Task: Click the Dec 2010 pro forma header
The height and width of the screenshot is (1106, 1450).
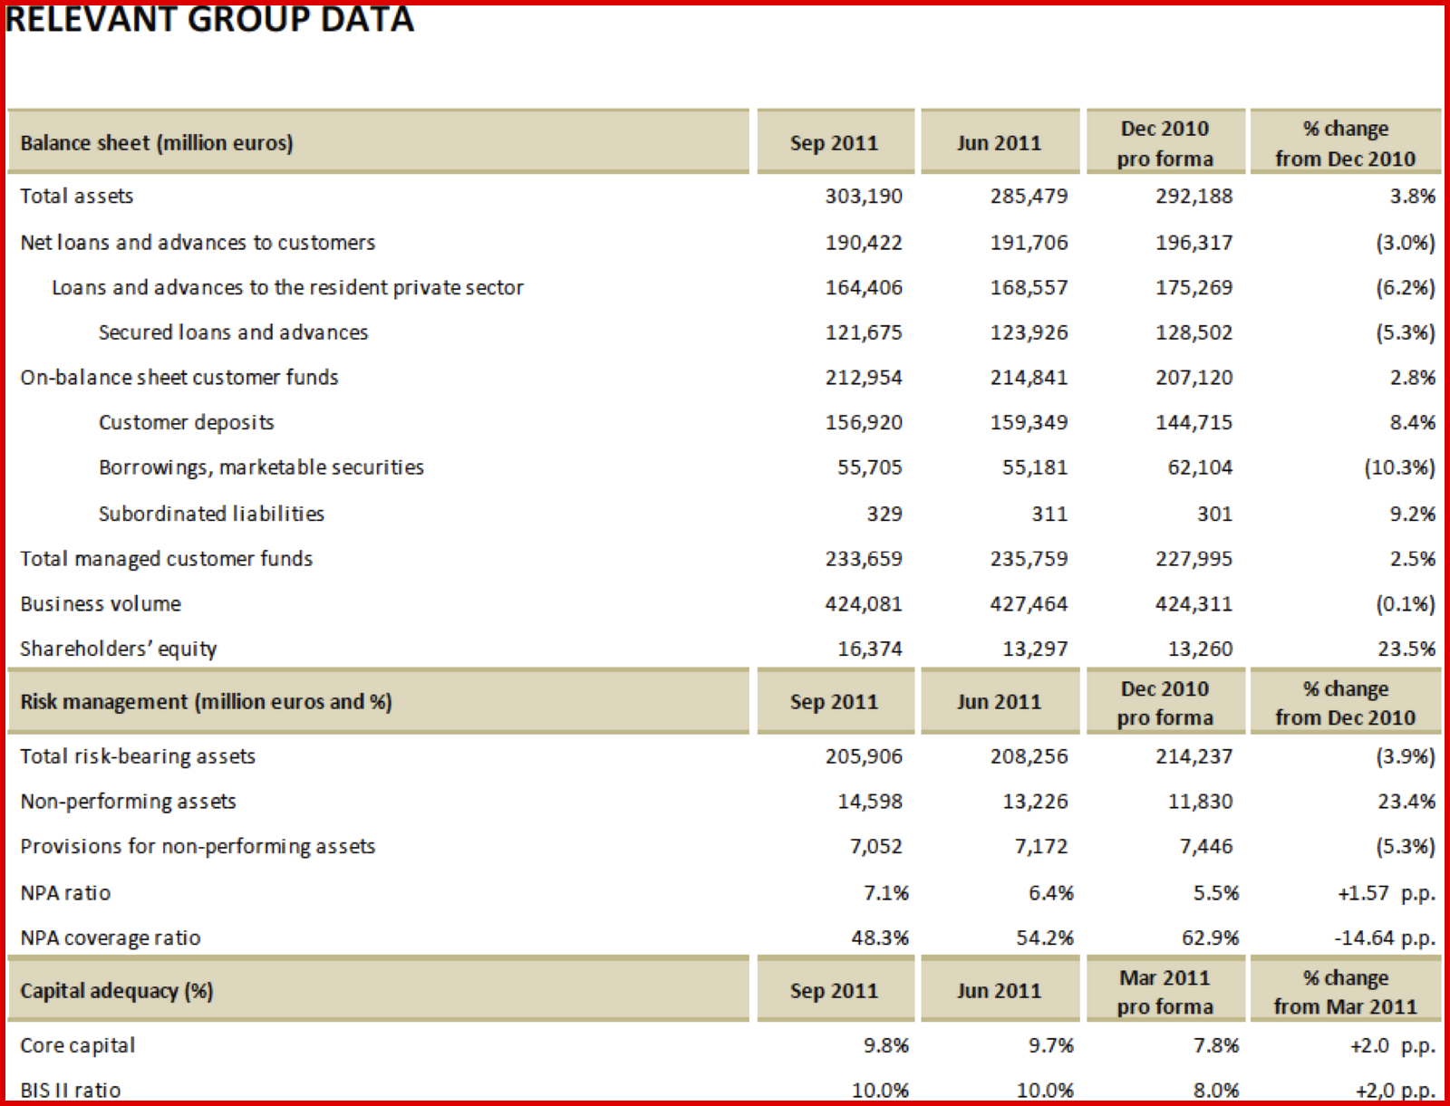Action: point(1165,142)
